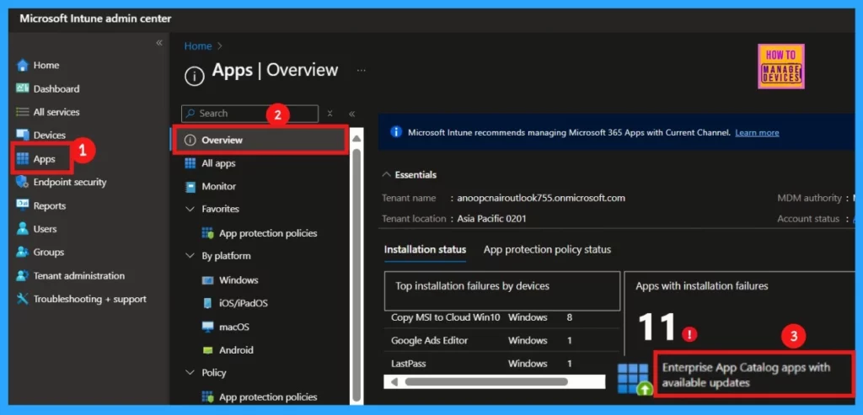Click the Reports icon in sidebar
Screen dimensions: 863x415
coord(23,205)
